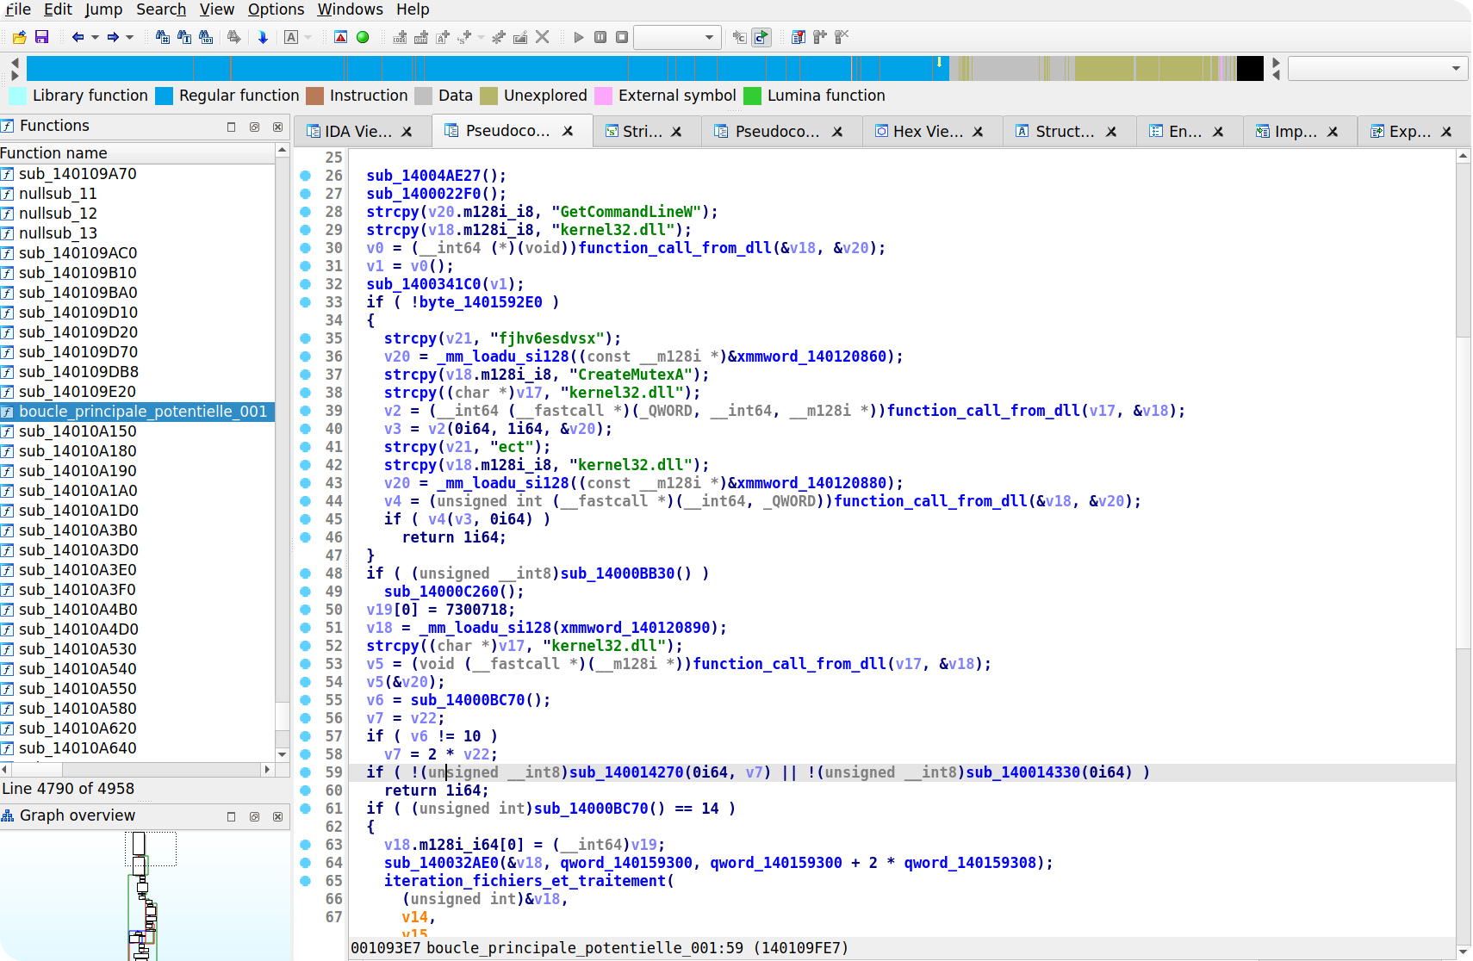Click the rightmost breakpoint-tools toolbar icon
The image size is (1473, 961).
click(842, 37)
